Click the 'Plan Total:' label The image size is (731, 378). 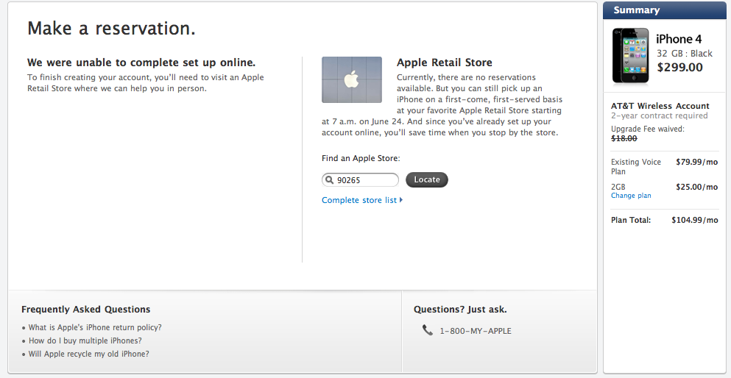[631, 220]
